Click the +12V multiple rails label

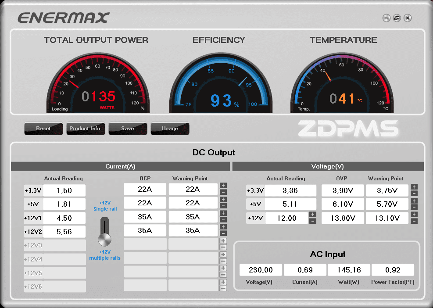click(x=105, y=255)
